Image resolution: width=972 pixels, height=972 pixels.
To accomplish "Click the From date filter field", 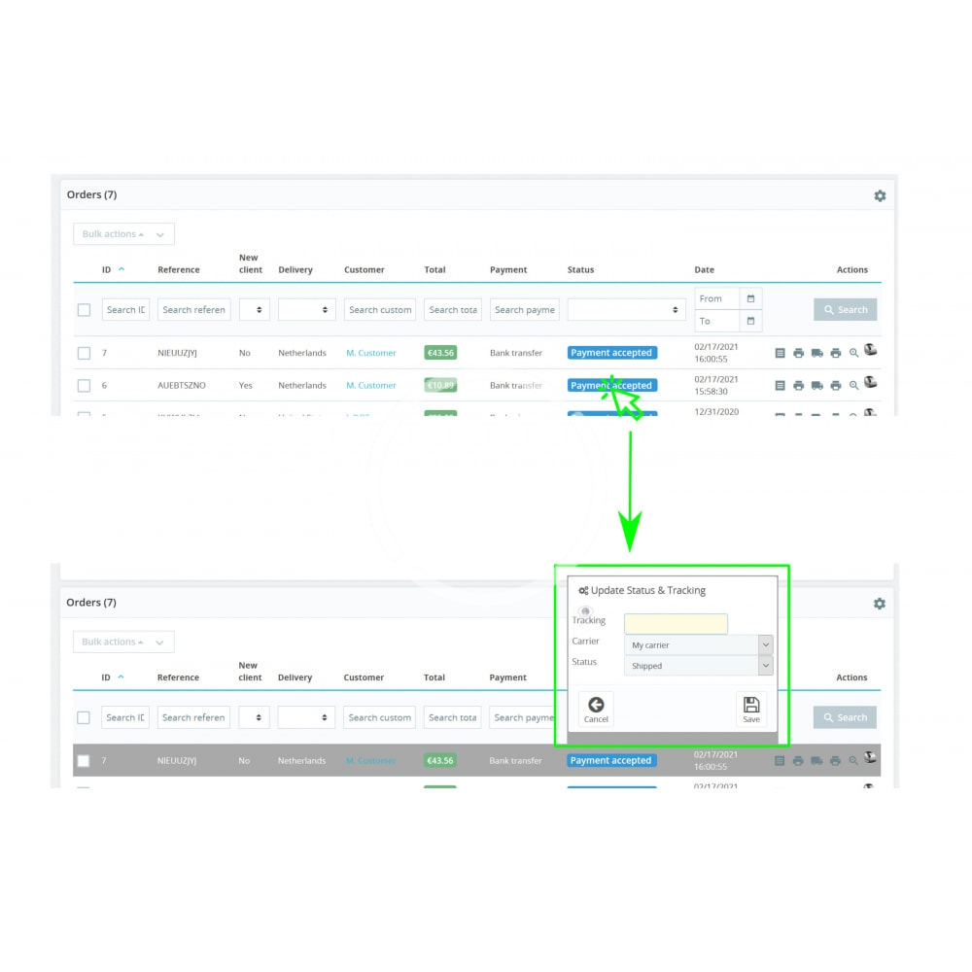I will (x=717, y=298).
